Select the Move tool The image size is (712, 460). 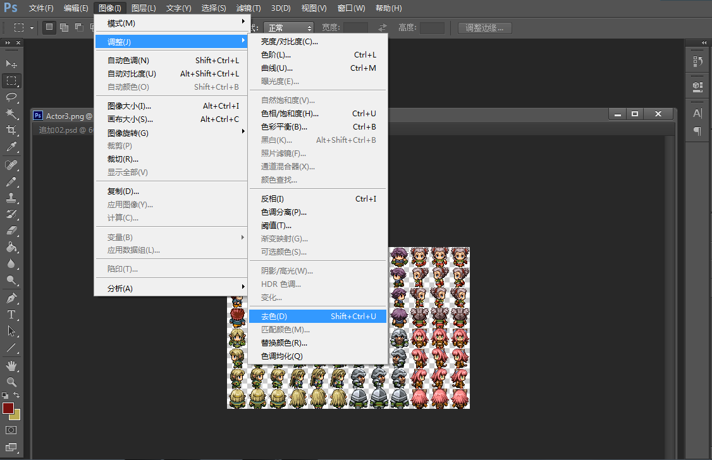(x=11, y=64)
